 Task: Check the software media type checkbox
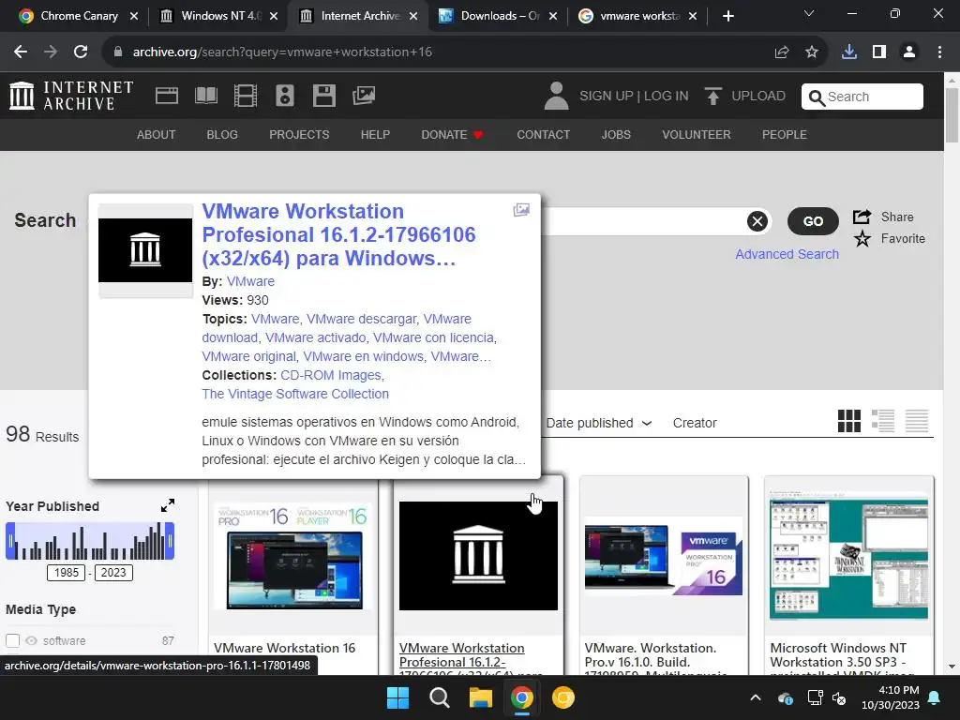(13, 640)
